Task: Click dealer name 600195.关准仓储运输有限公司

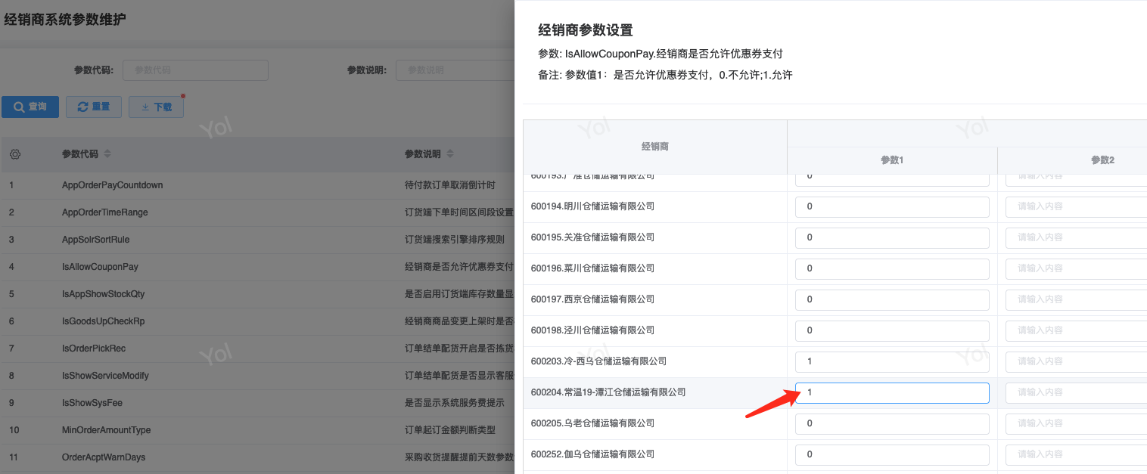Action: pos(592,237)
